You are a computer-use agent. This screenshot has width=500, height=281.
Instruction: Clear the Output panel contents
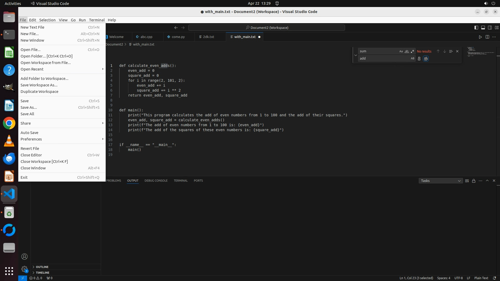(467, 181)
